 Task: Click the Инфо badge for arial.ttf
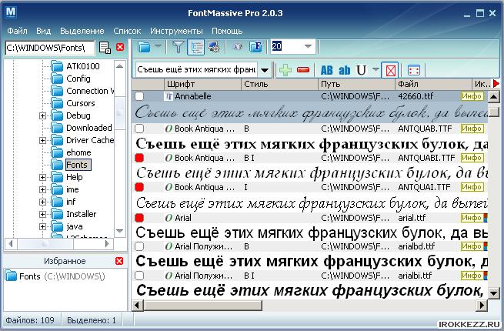click(472, 218)
